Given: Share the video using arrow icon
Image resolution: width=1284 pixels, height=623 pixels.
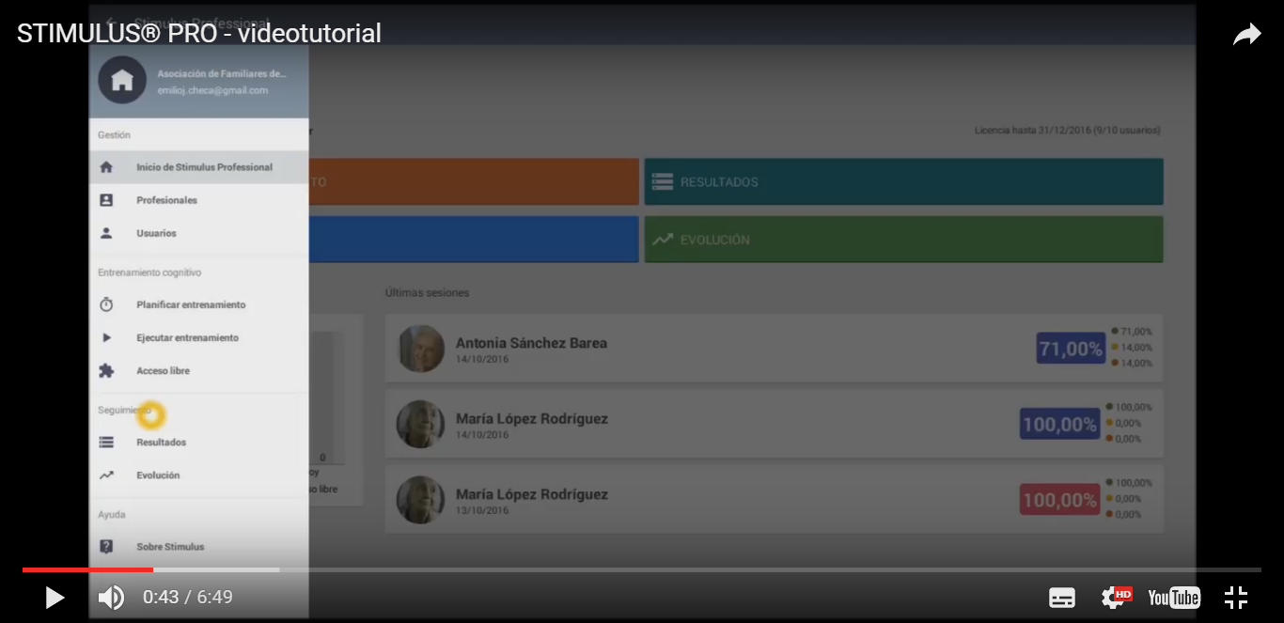Looking at the screenshot, I should pos(1246,36).
